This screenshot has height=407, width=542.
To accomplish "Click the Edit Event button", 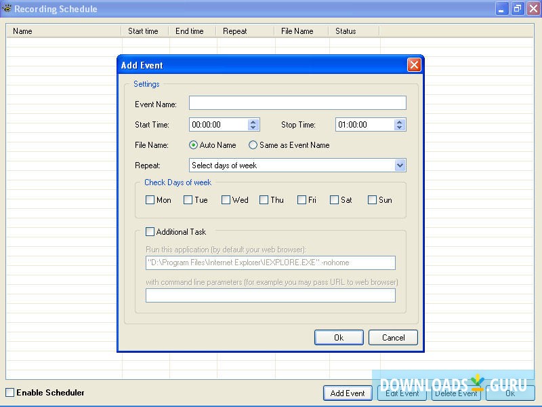I will [x=402, y=393].
